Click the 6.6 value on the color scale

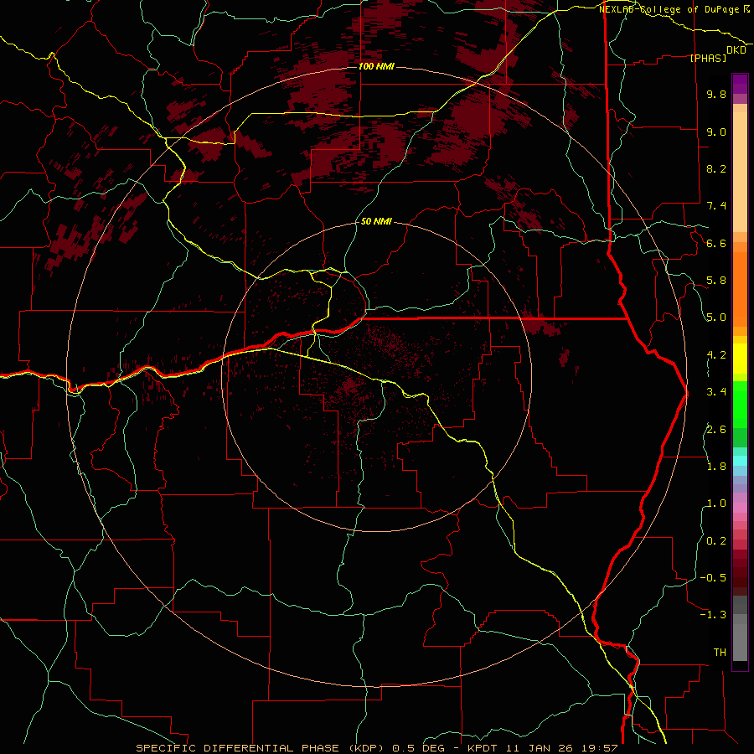pyautogui.click(x=716, y=243)
